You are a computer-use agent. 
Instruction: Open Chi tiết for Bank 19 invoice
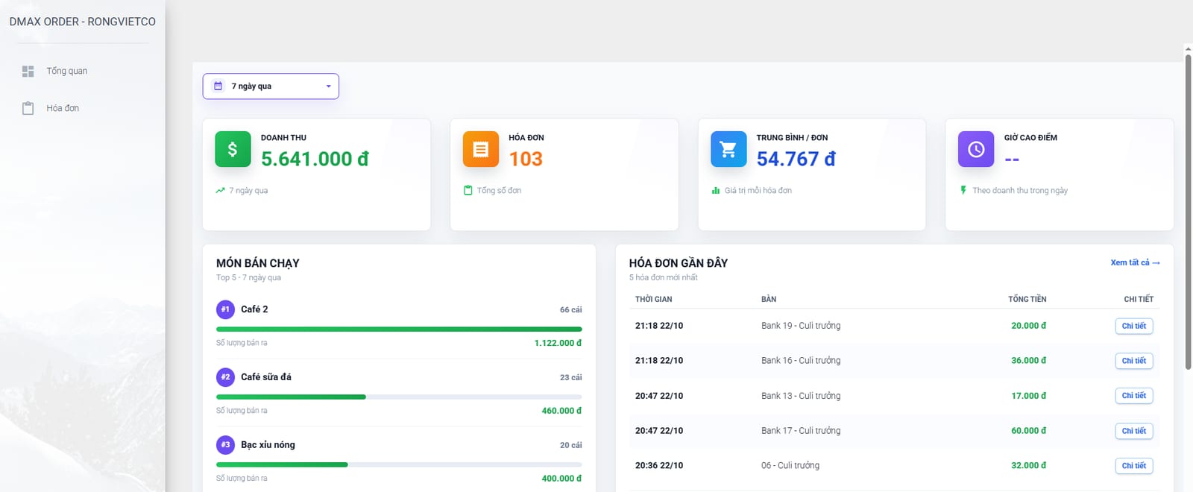click(x=1134, y=326)
